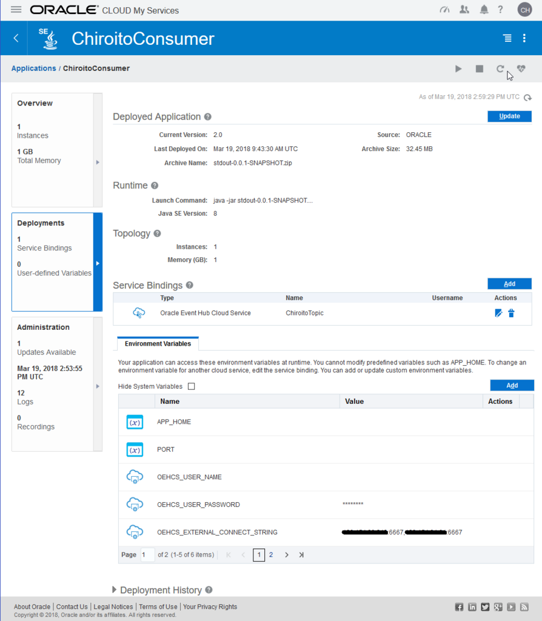Viewport: 542px width, 621px height.
Task: Click the Oracle Event Hub Cloud Service entry
Action: click(205, 313)
